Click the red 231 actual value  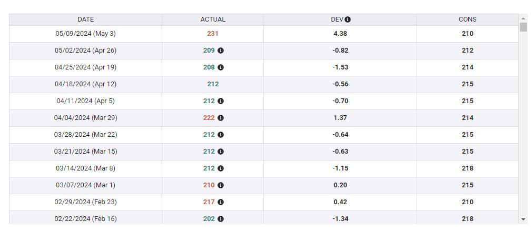[213, 34]
